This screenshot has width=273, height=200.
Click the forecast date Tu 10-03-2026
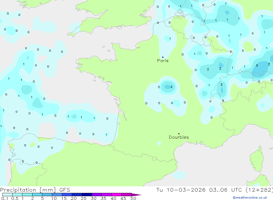pyautogui.click(x=181, y=190)
